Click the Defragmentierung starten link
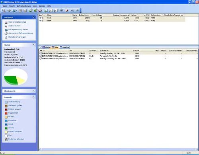The image size is (199, 155). point(18,29)
